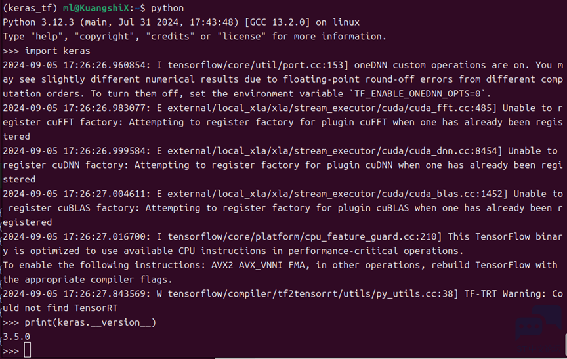Viewport: 567px width, 359px height.
Task: Click the vertical scrollbar thumb at right edge
Action: tap(566, 346)
